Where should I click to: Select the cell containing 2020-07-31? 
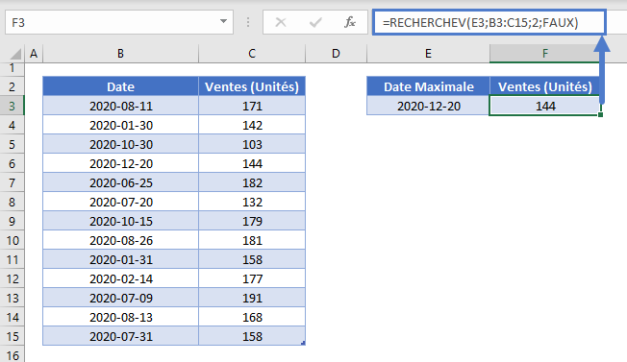(x=120, y=336)
